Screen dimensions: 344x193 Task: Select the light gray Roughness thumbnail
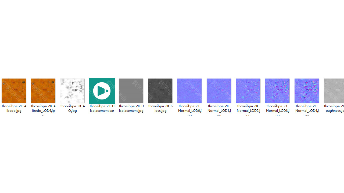point(334,91)
